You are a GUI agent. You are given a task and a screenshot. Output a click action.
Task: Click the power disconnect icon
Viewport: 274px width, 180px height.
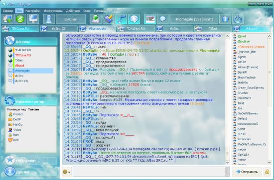pyautogui.click(x=238, y=19)
